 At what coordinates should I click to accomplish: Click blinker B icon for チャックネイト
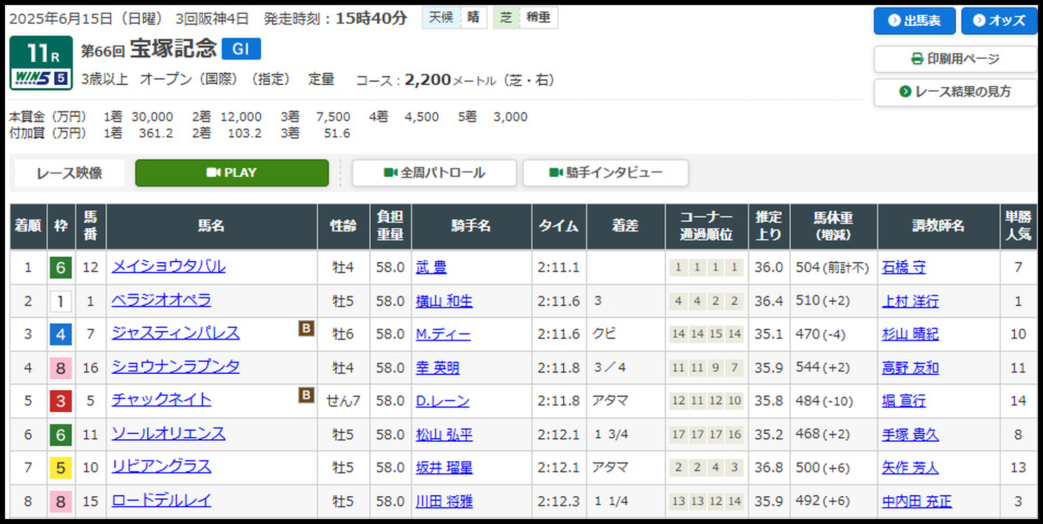tap(306, 395)
